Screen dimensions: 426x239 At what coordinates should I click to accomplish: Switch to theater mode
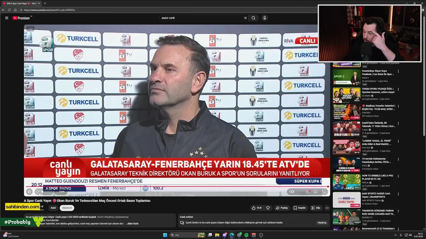click(316, 192)
